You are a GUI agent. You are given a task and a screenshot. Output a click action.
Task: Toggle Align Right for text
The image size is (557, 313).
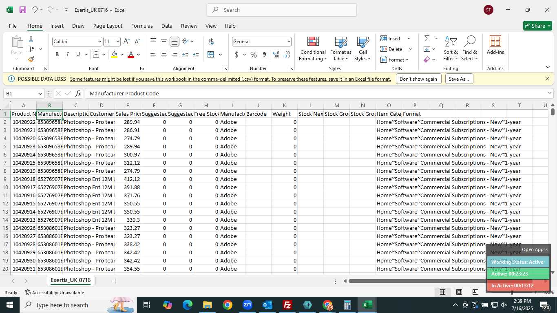coord(175,55)
